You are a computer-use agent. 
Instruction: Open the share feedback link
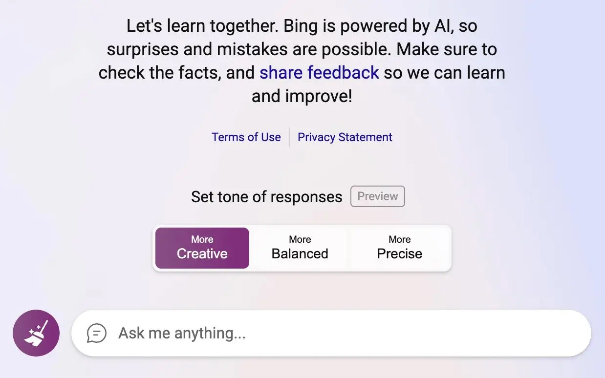[319, 72]
